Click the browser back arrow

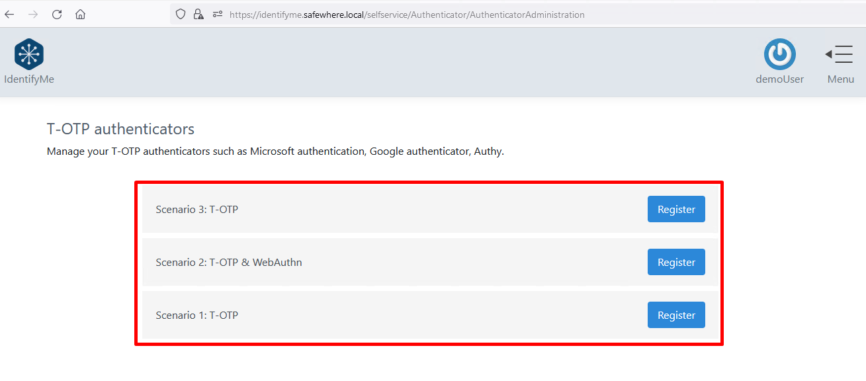pyautogui.click(x=9, y=14)
